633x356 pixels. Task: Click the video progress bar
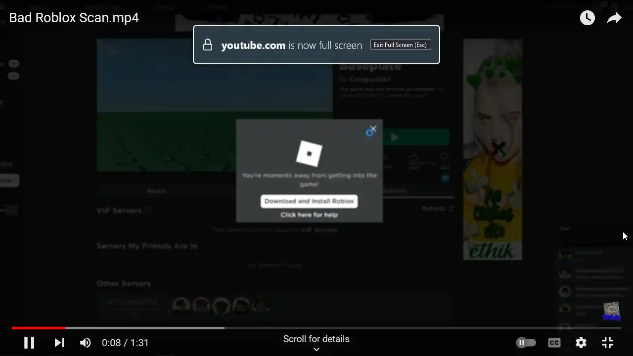[x=316, y=328]
